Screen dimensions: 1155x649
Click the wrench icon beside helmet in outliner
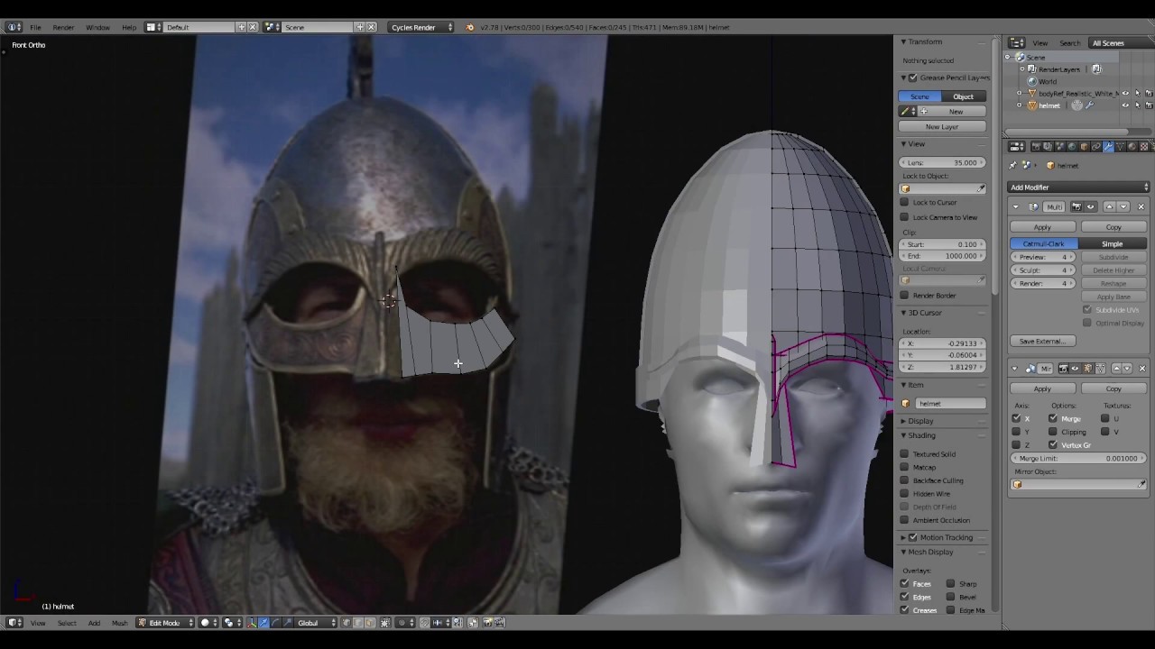tap(1089, 105)
